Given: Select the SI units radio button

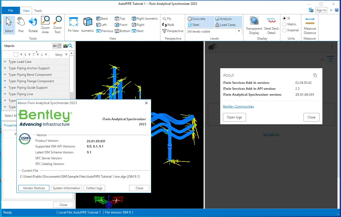Looking at the screenshot, I should tap(284, 18).
